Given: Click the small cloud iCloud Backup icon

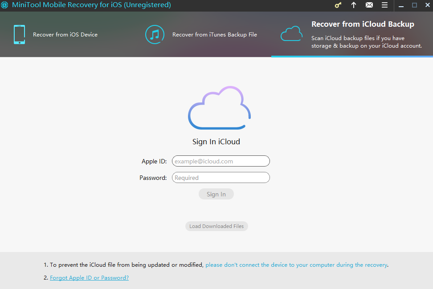Looking at the screenshot, I should [291, 34].
